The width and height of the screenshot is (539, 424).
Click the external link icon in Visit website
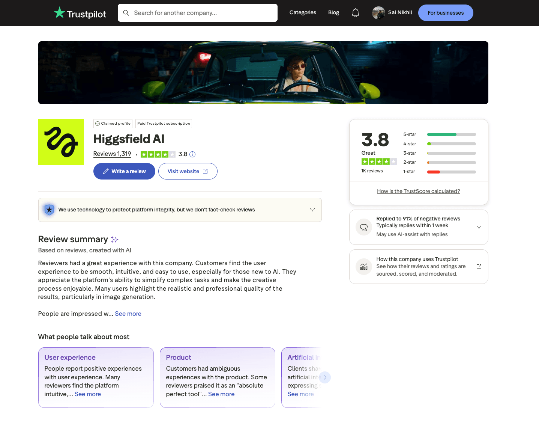pyautogui.click(x=205, y=171)
